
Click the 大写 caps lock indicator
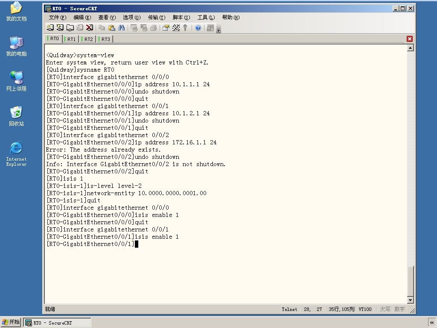click(385, 309)
